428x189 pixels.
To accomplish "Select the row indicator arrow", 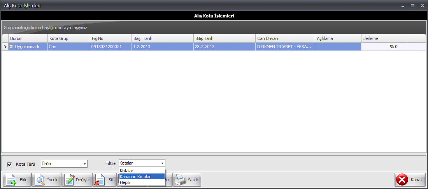I will tap(5, 47).
